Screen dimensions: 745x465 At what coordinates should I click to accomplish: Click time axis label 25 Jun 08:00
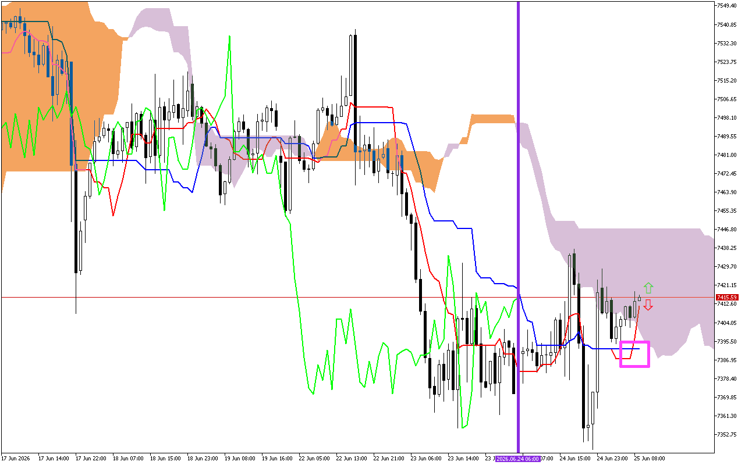tap(650, 459)
